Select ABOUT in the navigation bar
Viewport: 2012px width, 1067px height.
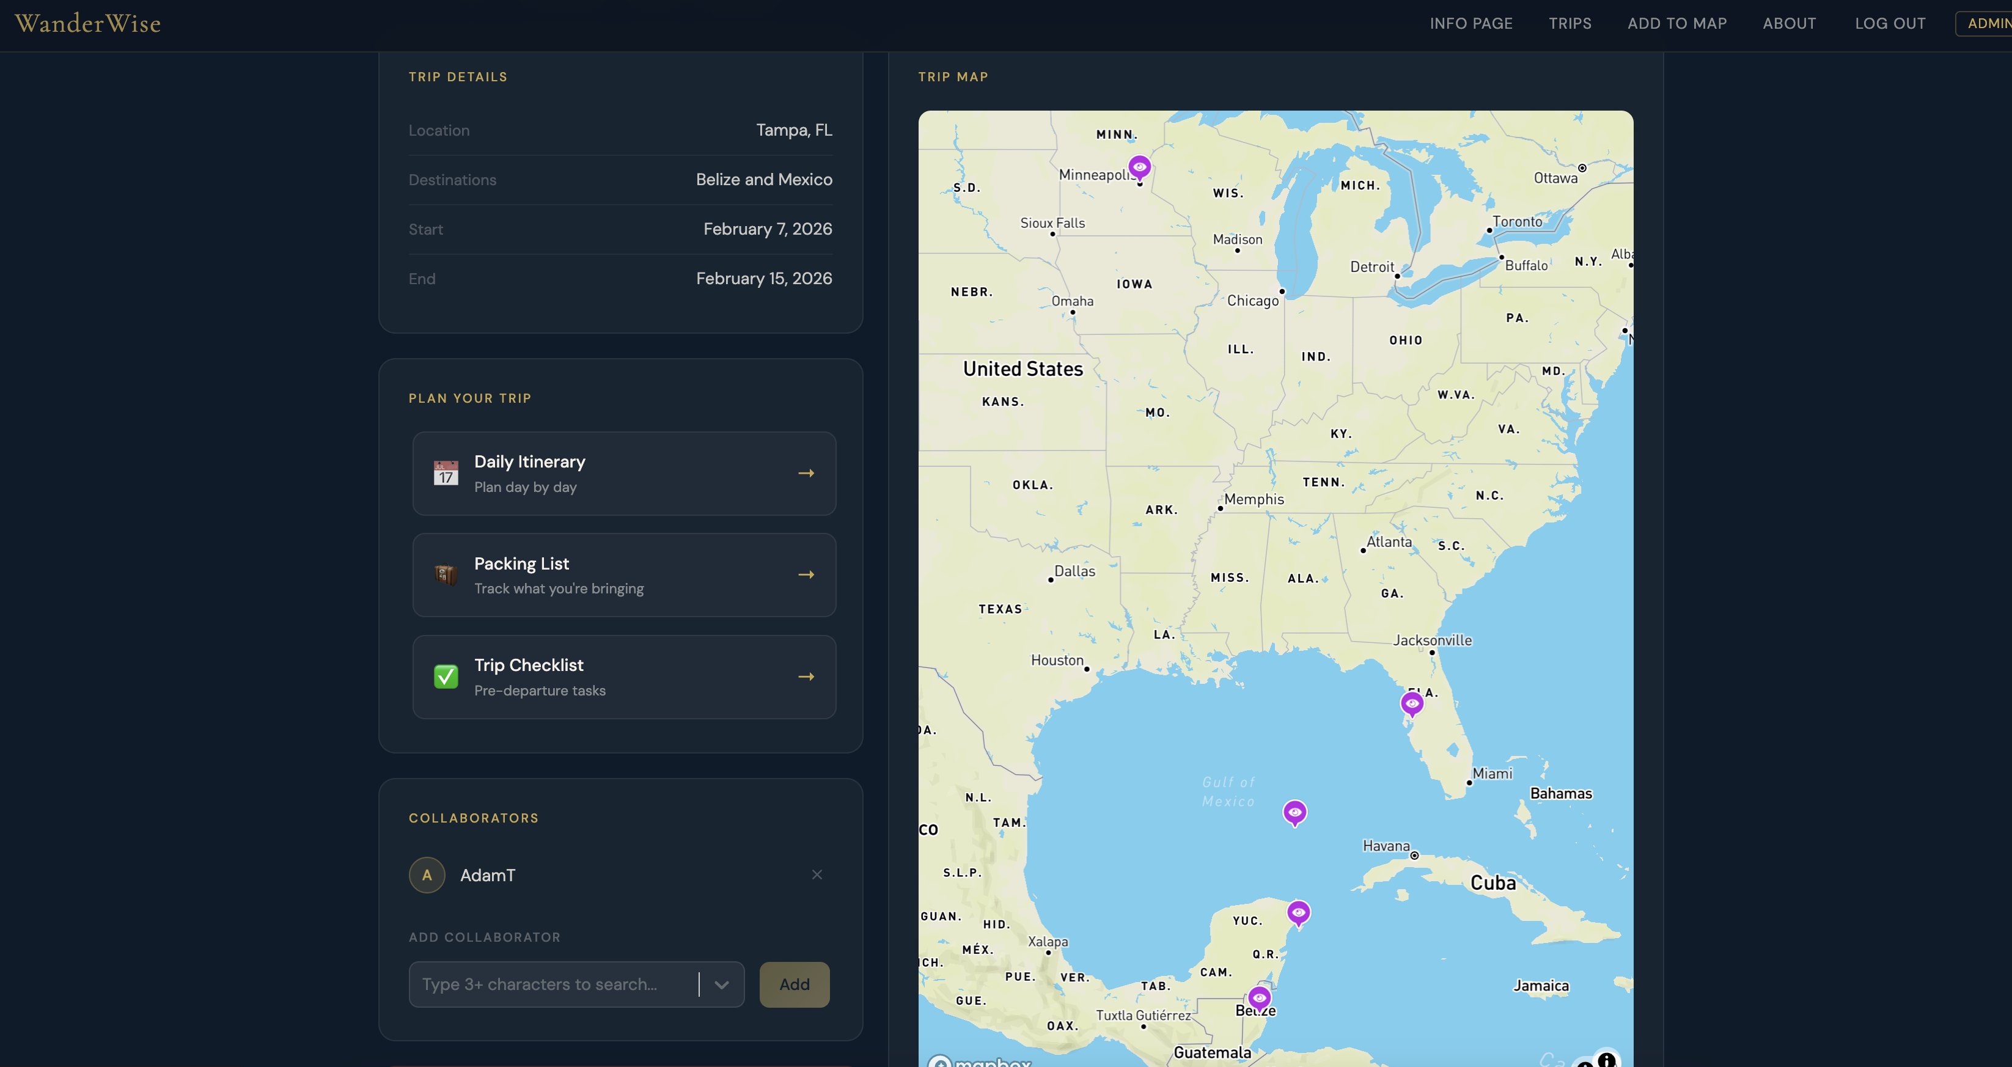1790,23
